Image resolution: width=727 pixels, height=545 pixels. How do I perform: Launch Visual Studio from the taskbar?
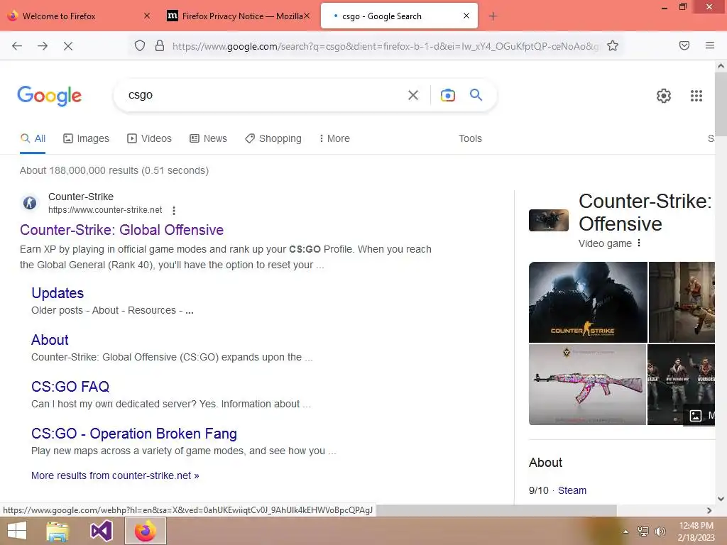tap(101, 531)
